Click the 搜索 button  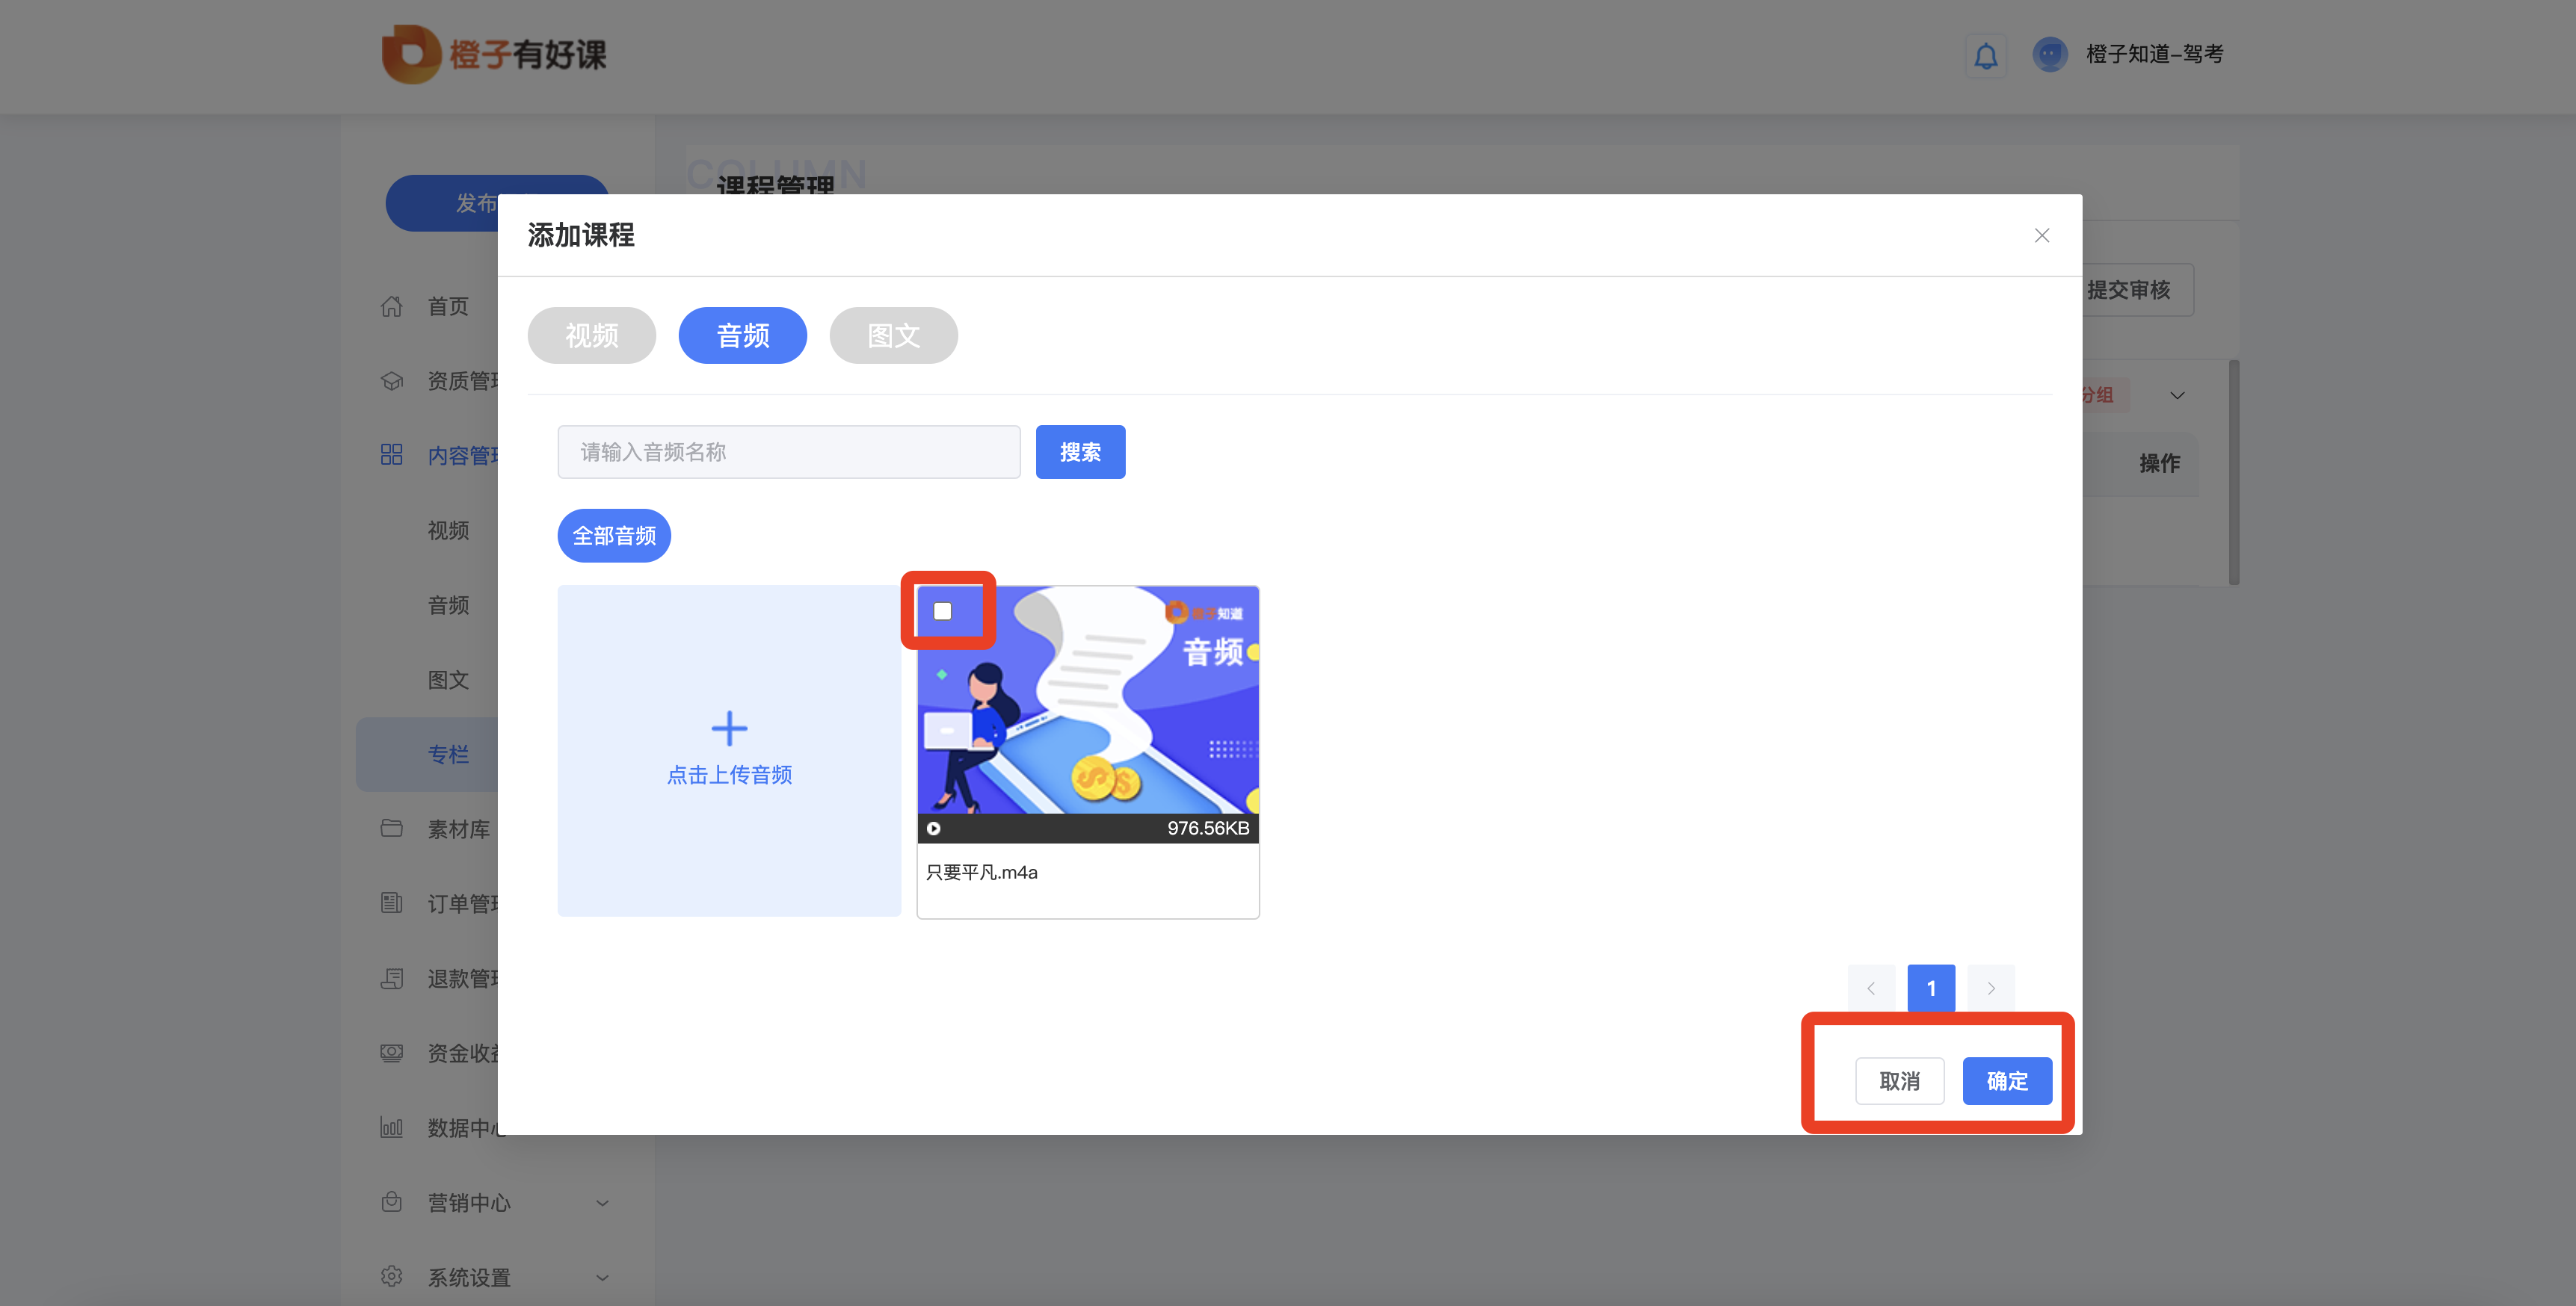tap(1080, 452)
